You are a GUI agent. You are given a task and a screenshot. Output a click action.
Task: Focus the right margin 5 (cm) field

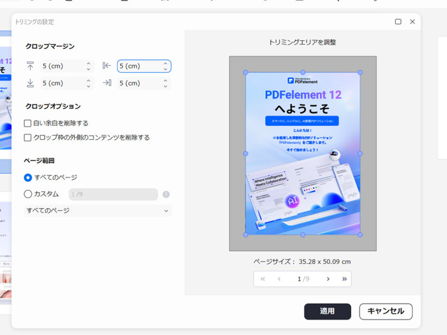click(x=144, y=83)
